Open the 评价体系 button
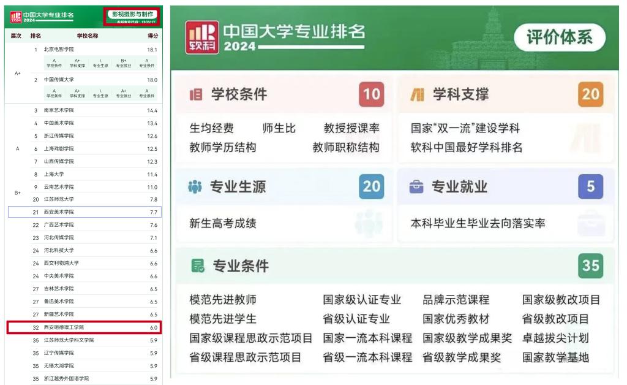 coord(560,38)
